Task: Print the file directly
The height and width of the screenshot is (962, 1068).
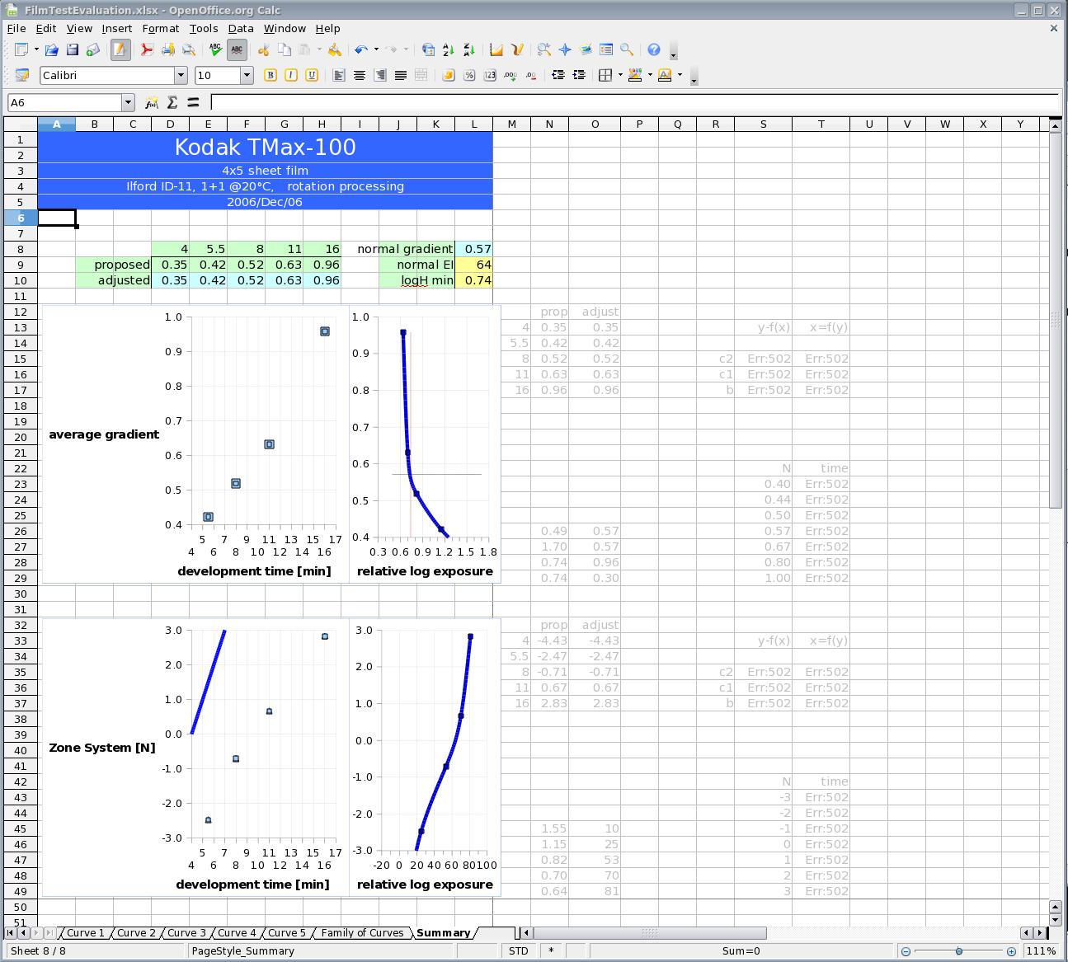Action: [167, 50]
